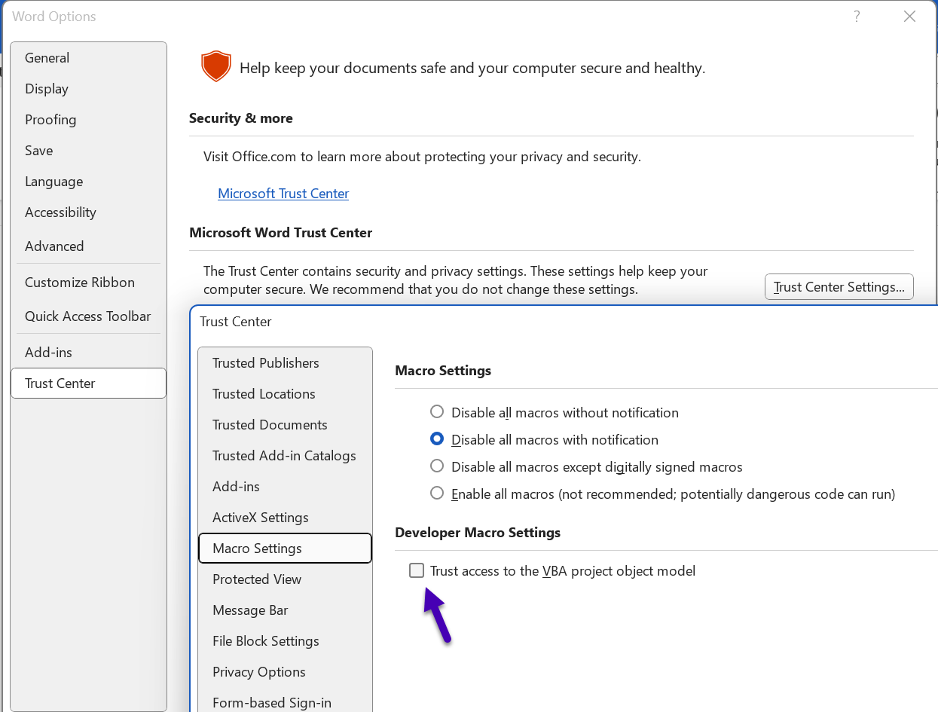Switch to Protected View section

tap(286, 579)
